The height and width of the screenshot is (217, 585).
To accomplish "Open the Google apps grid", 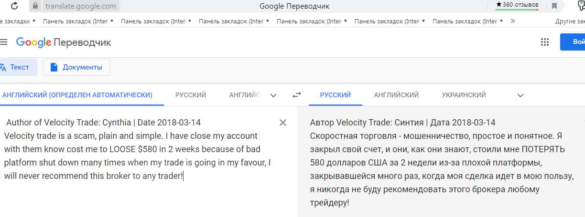I will pos(544,42).
